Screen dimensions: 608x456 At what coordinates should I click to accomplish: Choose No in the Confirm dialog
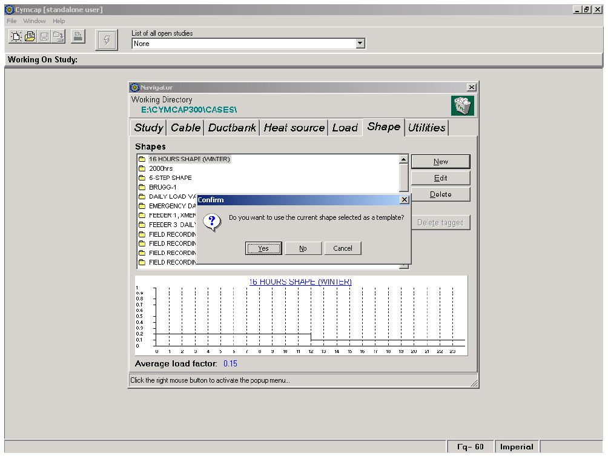click(303, 248)
